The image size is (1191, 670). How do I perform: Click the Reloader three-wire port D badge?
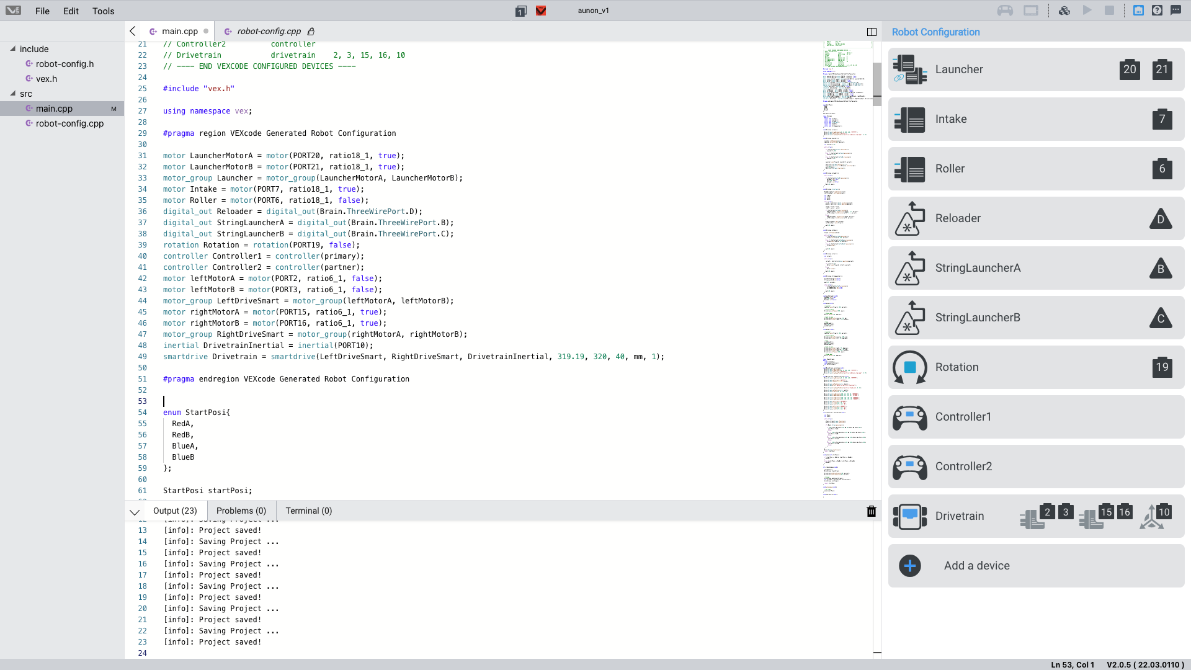[1161, 219]
